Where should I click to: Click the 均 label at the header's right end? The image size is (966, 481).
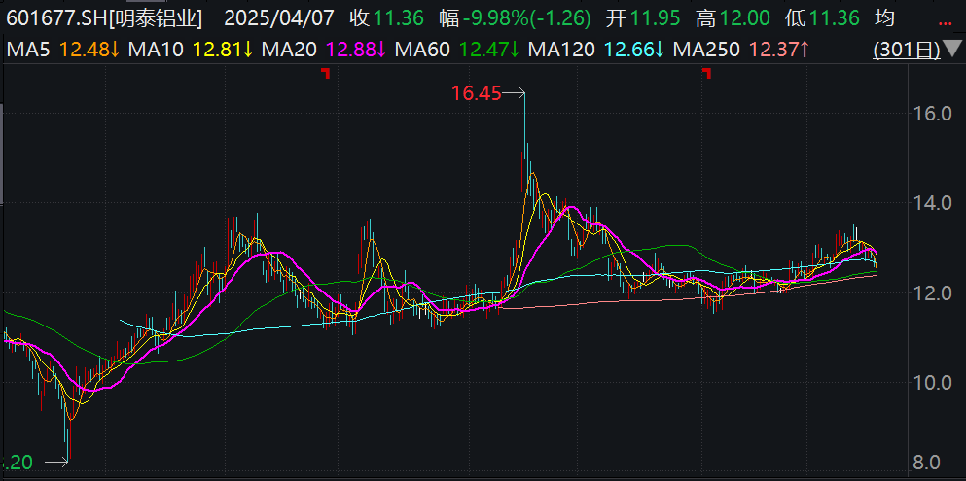coord(911,17)
